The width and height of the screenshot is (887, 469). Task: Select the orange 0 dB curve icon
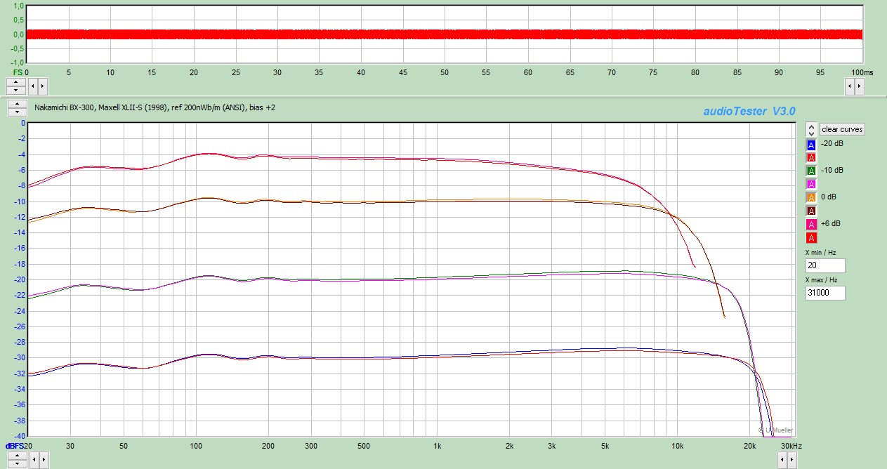tap(810, 197)
